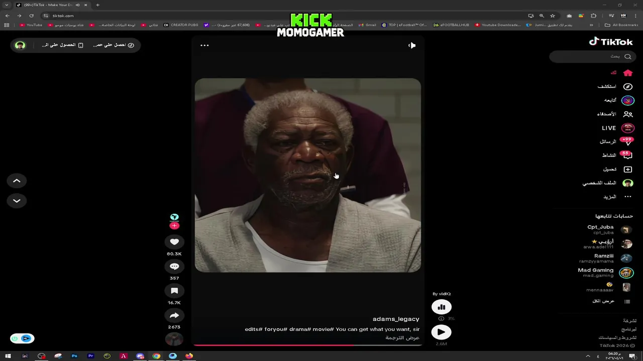The image size is (643, 361).
Task: Open All Bookmarks folder
Action: [621, 25]
